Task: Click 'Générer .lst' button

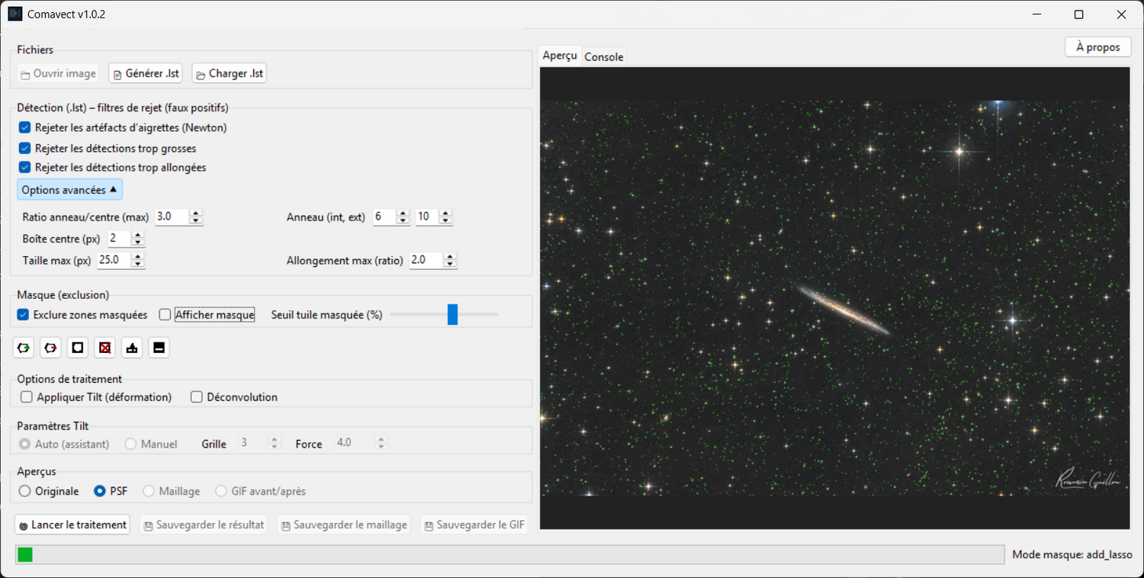Action: tap(146, 73)
